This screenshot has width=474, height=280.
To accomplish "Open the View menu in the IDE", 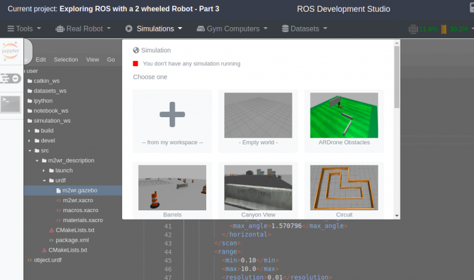I will pos(93,59).
